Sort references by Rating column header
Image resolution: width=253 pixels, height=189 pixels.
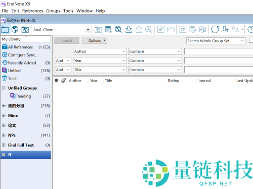point(174,81)
